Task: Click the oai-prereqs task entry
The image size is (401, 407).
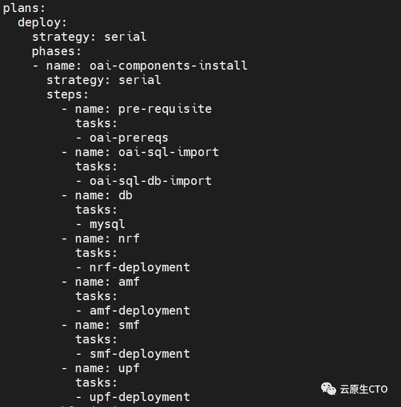Action: [x=128, y=137]
